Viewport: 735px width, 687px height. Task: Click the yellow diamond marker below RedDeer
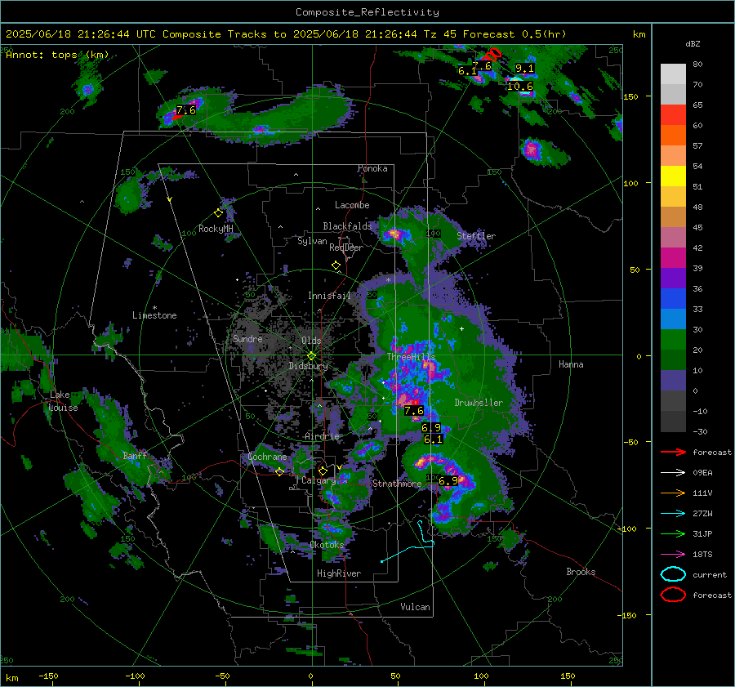click(336, 265)
